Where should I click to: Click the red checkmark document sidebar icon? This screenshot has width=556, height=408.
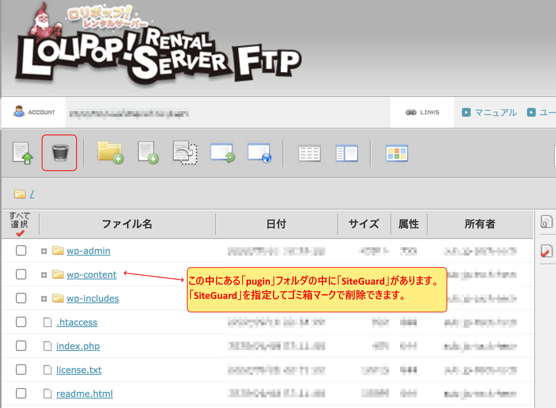click(546, 251)
